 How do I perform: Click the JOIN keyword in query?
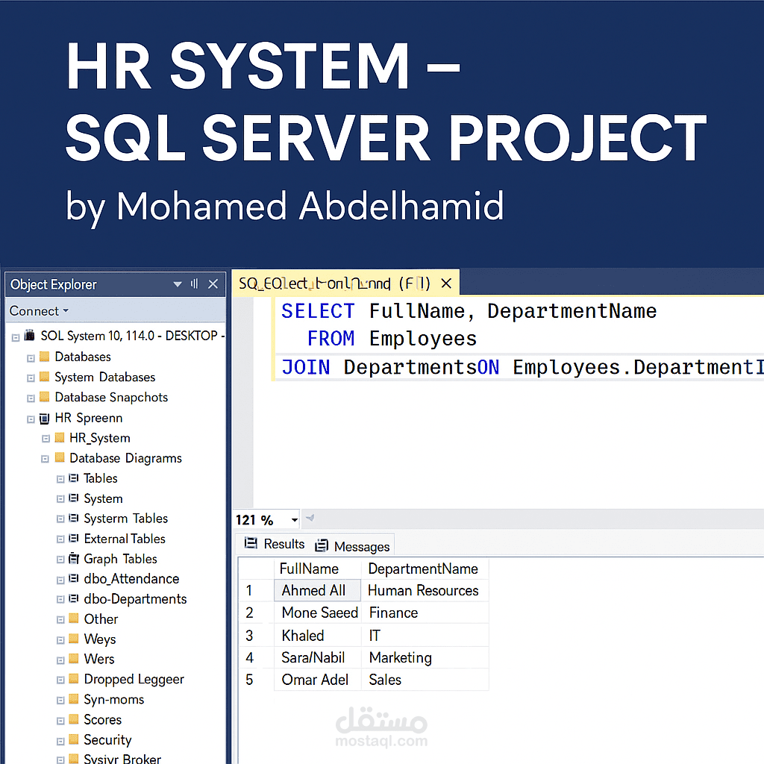306,367
